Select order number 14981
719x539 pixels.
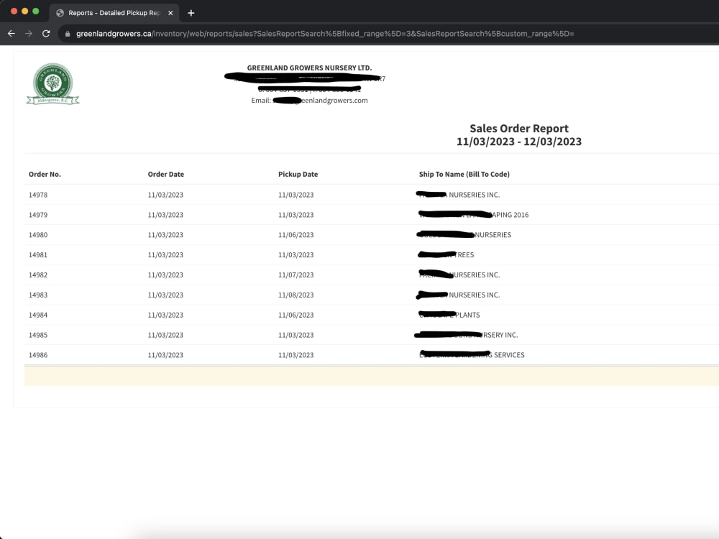[x=38, y=255]
